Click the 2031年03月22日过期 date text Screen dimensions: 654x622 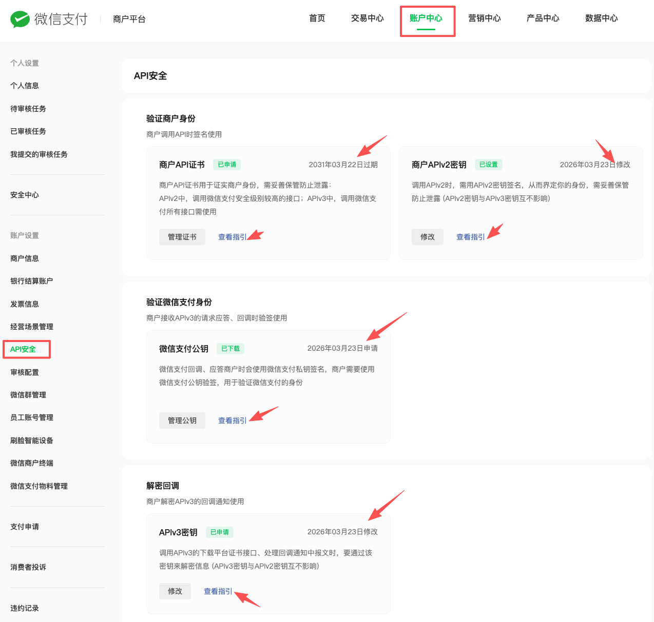[343, 165]
